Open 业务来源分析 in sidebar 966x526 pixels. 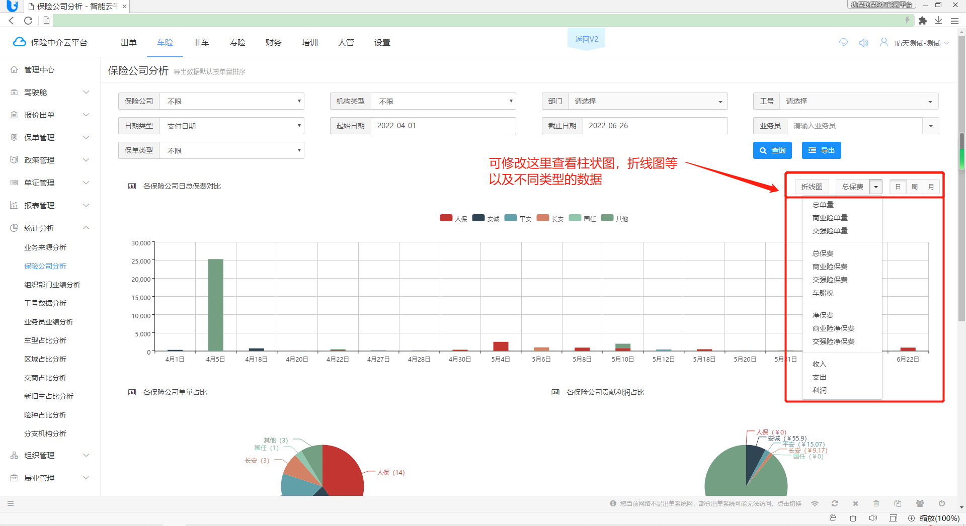(x=45, y=247)
